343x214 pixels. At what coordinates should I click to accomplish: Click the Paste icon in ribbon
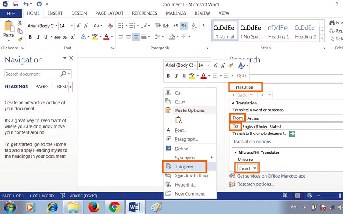tap(8, 31)
